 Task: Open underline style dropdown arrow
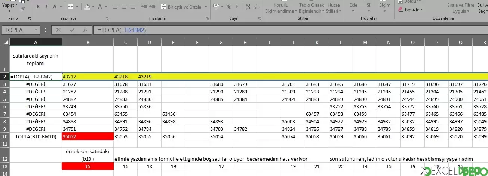click(x=61, y=7)
